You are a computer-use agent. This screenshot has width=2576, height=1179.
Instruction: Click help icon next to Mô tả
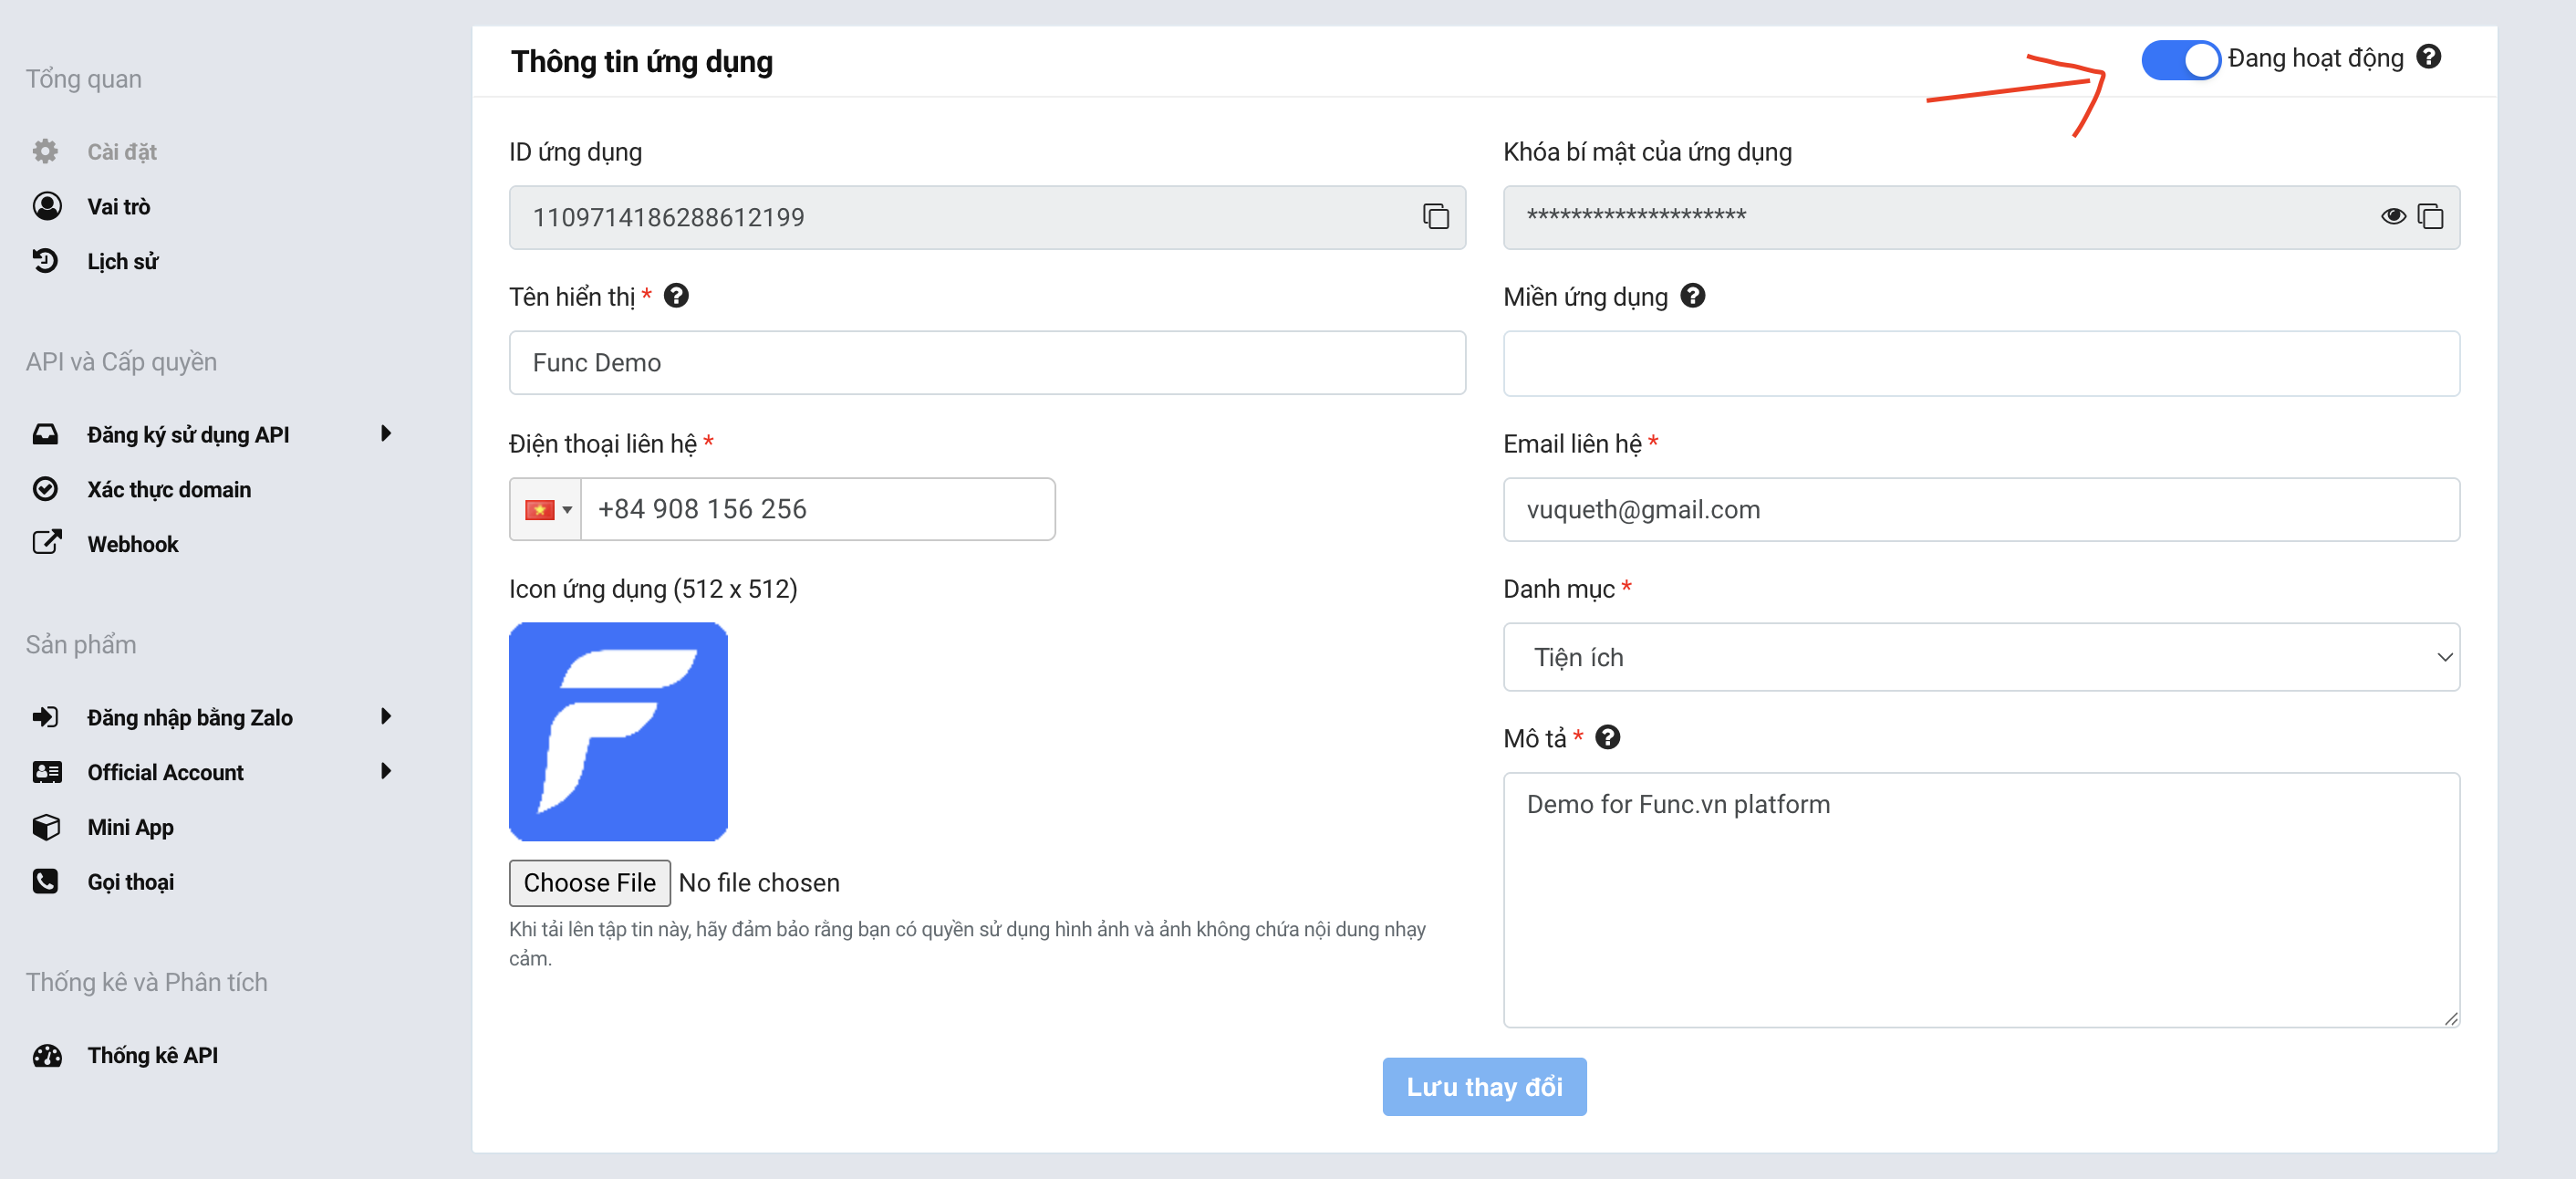tap(1607, 737)
